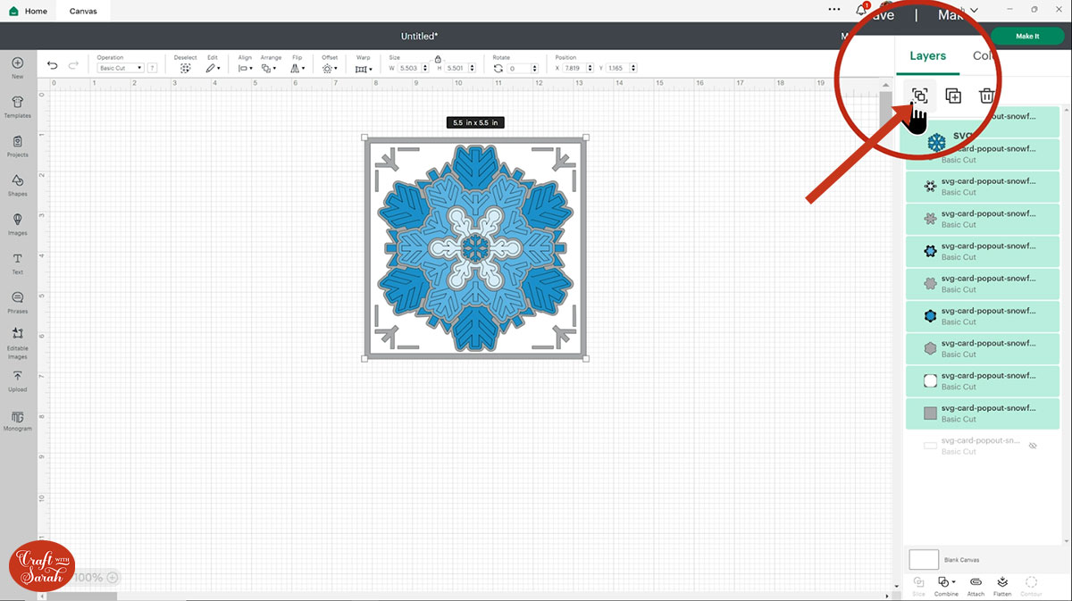Show the hidden bottom layer via eye icon
Viewport: 1072px width, 601px height.
tap(1032, 445)
